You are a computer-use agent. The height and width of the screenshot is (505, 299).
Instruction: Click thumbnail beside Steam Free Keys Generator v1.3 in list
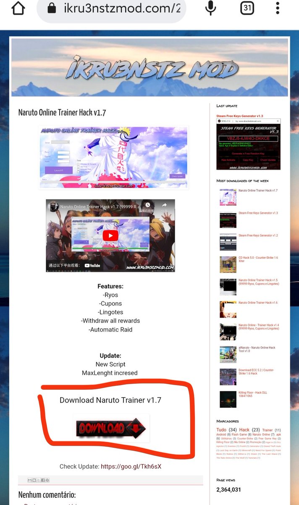coord(228,220)
